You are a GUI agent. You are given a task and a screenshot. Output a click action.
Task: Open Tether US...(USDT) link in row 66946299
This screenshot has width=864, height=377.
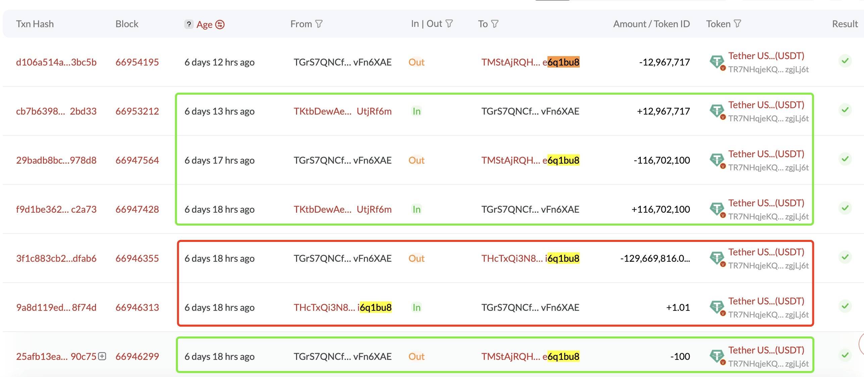point(766,350)
